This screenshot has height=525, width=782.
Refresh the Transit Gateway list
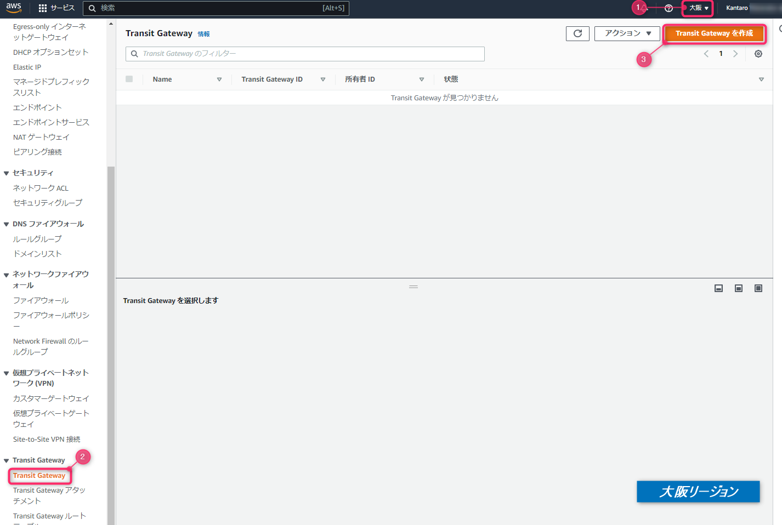click(x=577, y=33)
